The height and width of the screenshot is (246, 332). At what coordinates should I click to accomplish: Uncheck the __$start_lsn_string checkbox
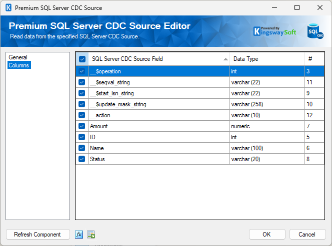click(81, 93)
